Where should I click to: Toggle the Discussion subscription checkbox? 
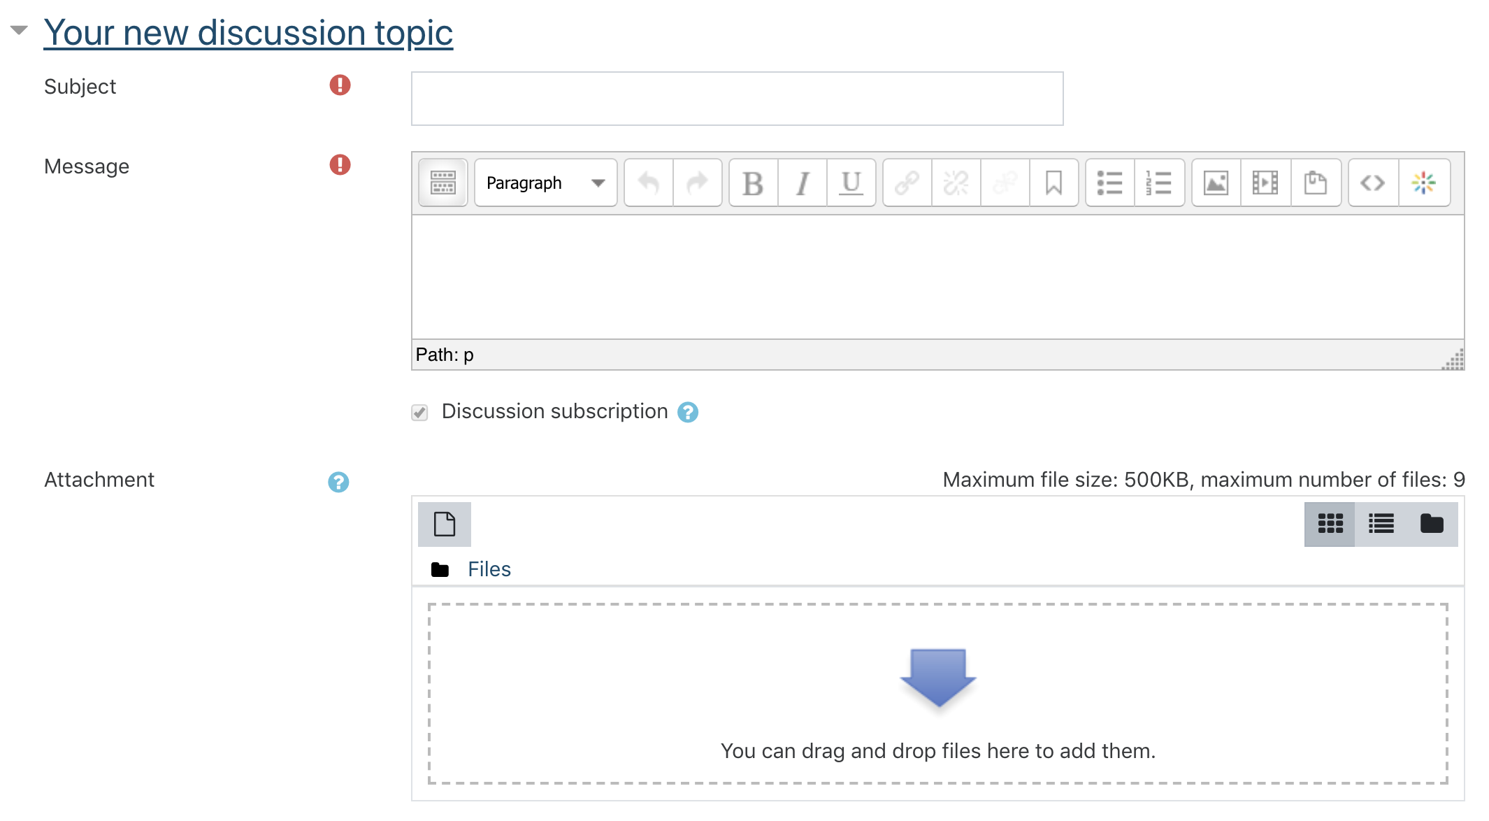(x=419, y=413)
